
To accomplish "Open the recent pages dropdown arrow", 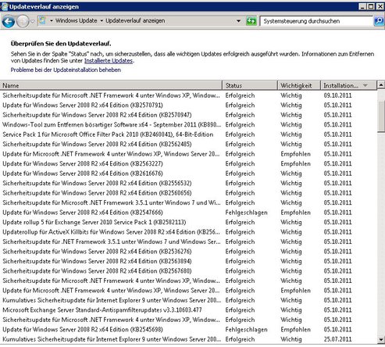I will pyautogui.click(x=33, y=21).
